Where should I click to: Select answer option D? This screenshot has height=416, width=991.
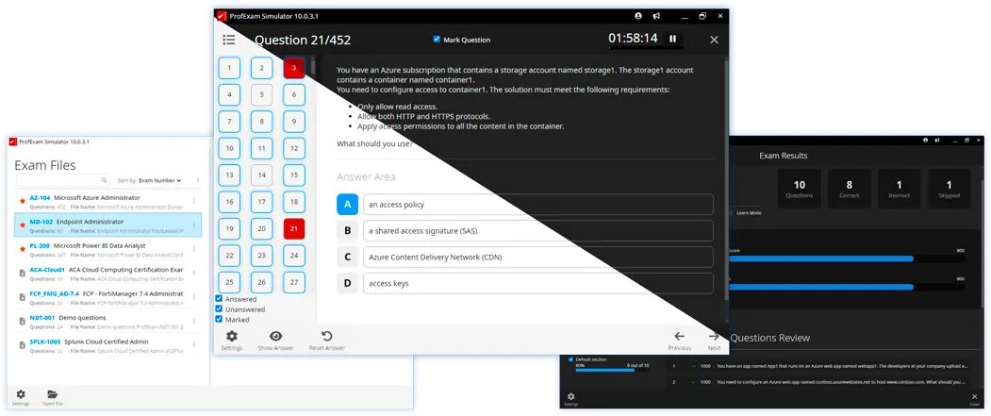coord(348,283)
